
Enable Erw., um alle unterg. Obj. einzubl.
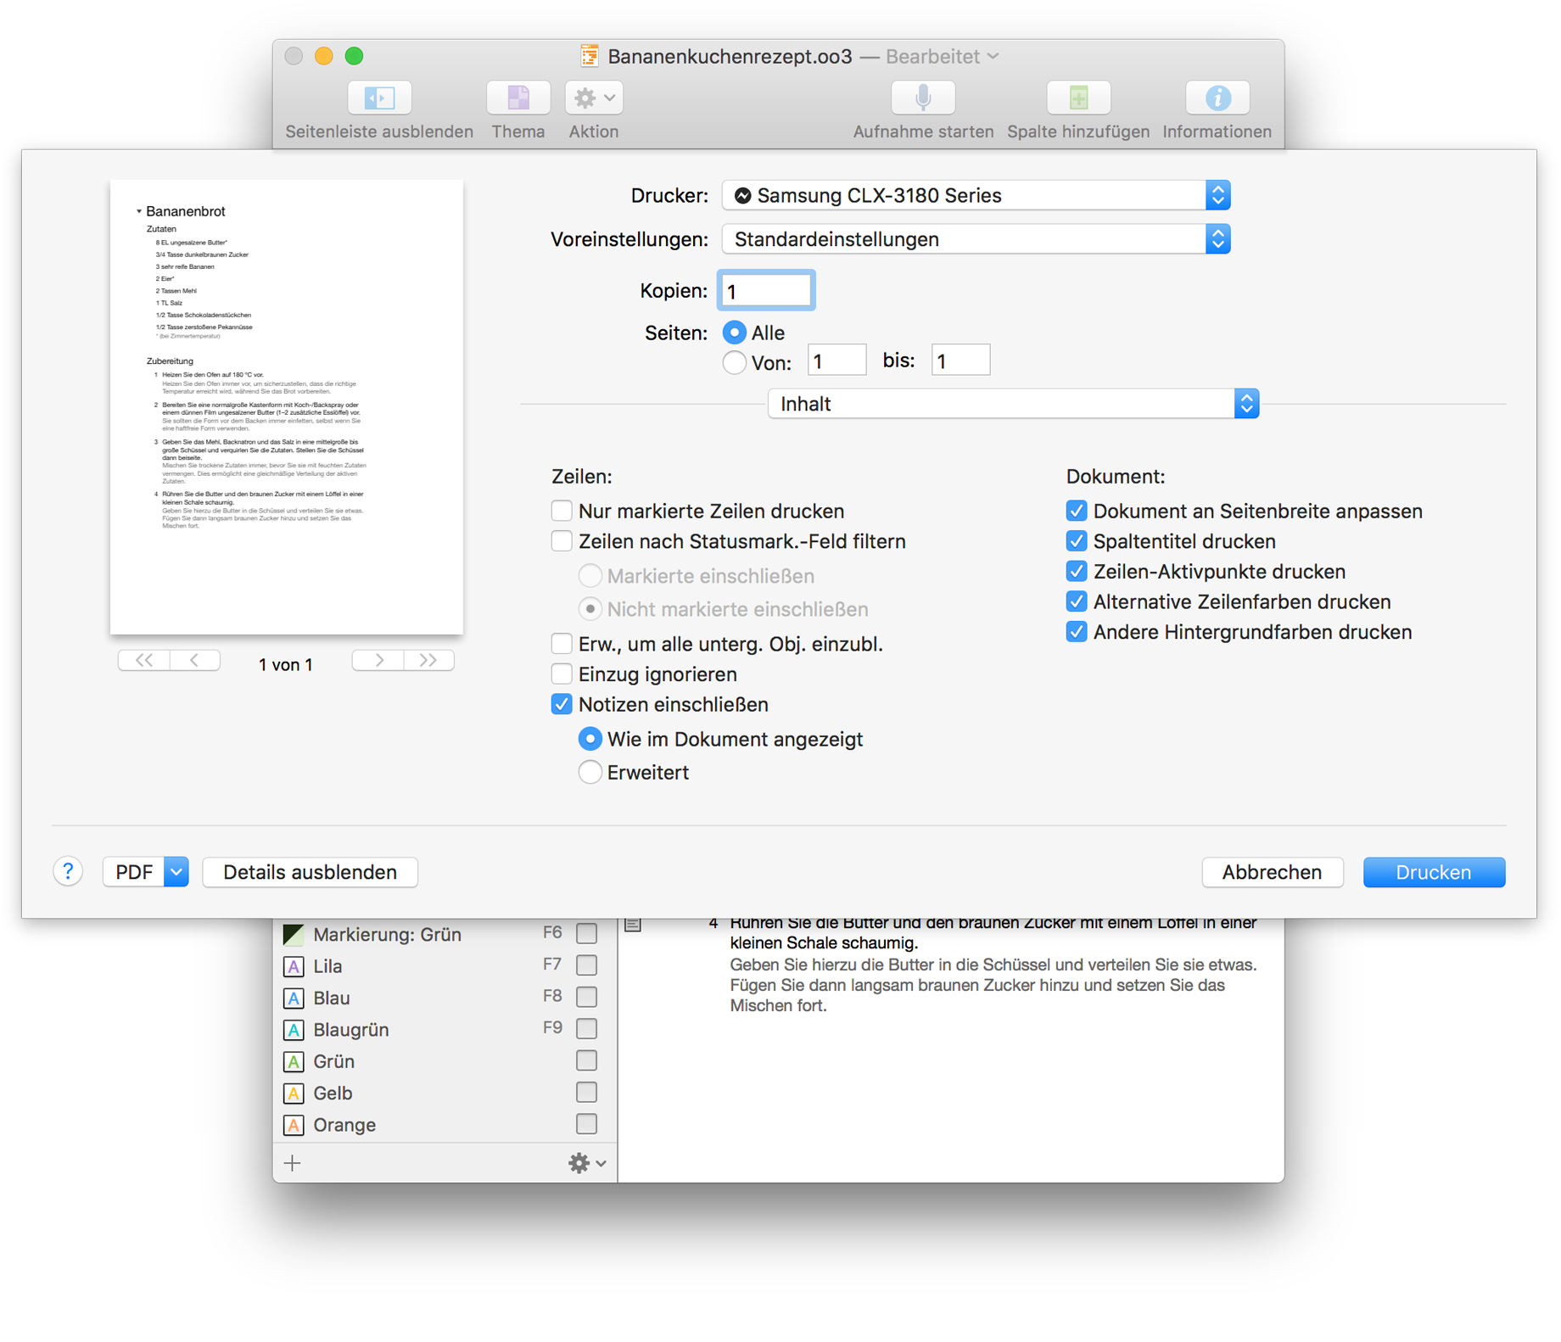pos(562,644)
